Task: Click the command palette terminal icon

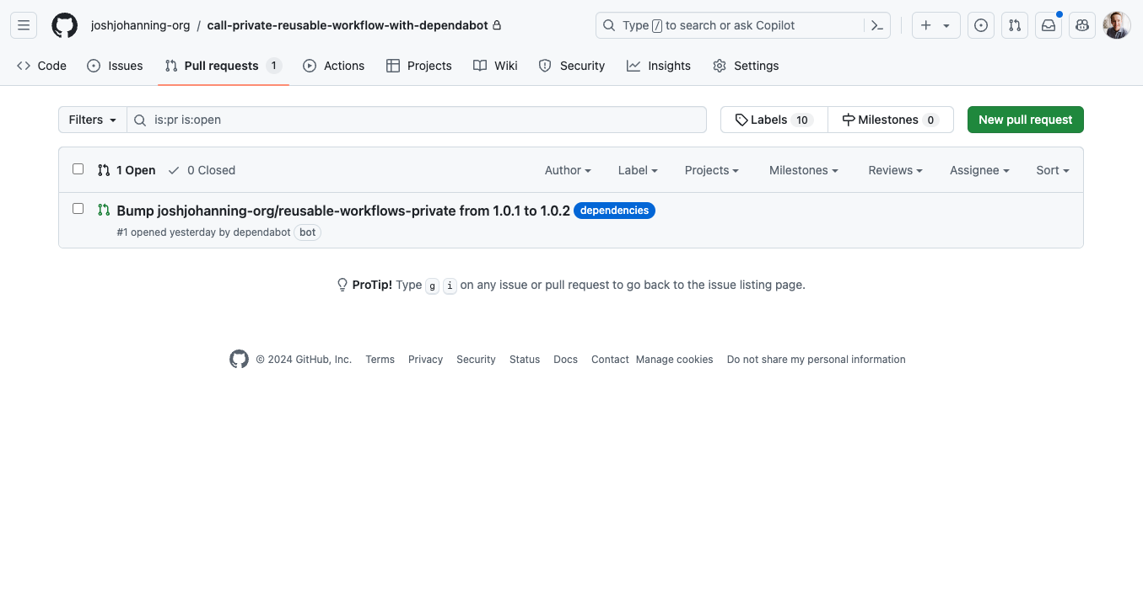Action: [x=876, y=25]
